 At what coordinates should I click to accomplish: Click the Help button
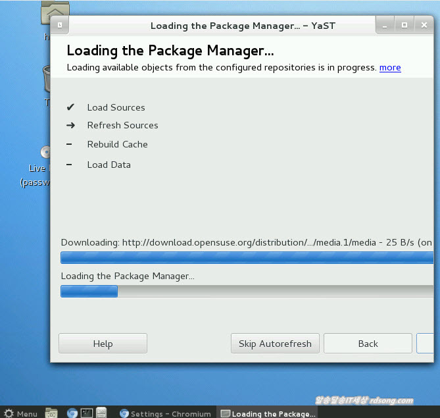(103, 344)
